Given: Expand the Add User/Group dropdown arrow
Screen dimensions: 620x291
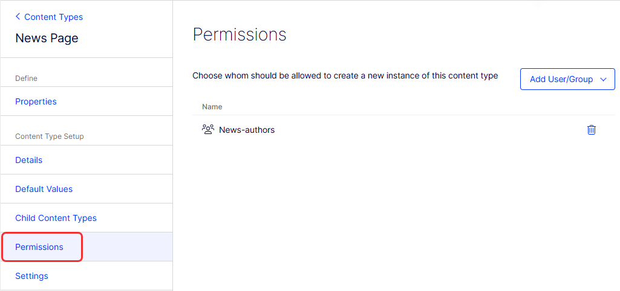Looking at the screenshot, I should tap(603, 79).
